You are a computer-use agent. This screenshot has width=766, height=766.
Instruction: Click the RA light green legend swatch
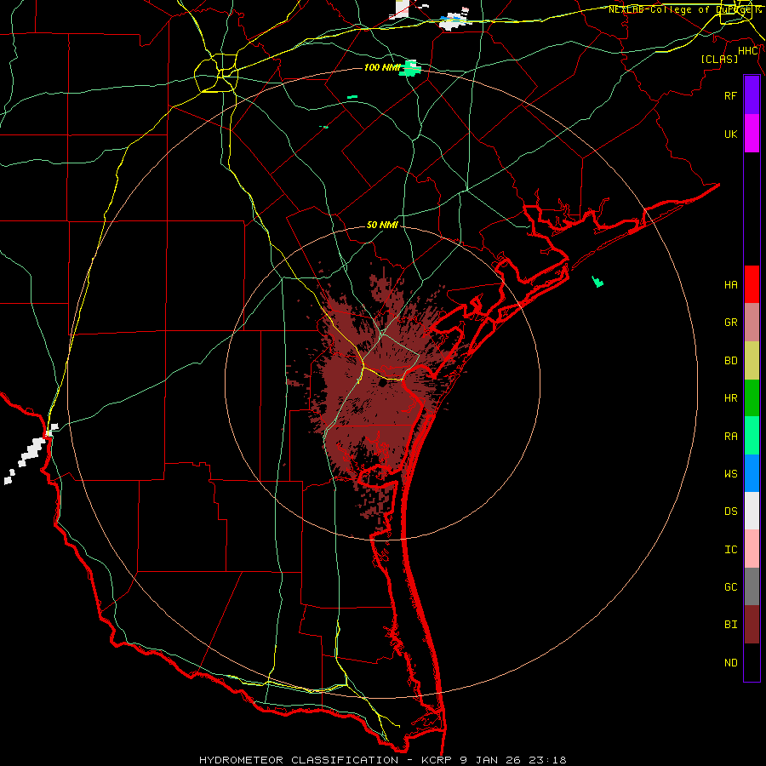click(x=752, y=436)
